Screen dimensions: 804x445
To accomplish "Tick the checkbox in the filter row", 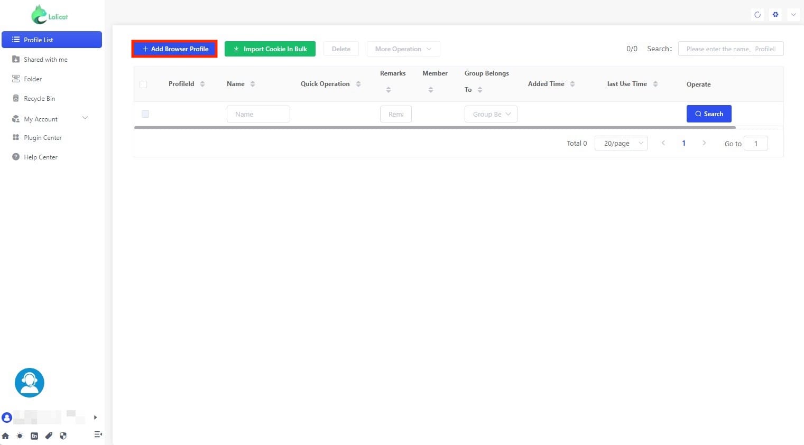I will (x=145, y=113).
